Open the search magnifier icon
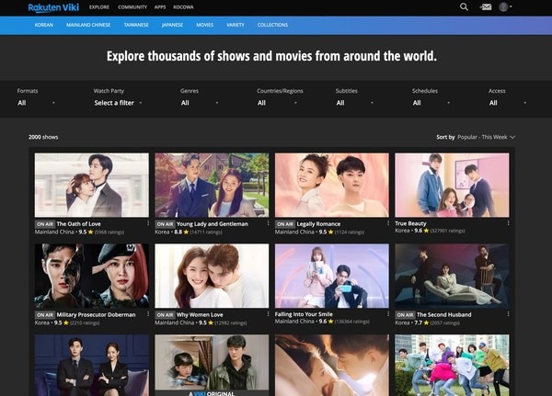Image resolution: width=552 pixels, height=396 pixels. tap(465, 7)
